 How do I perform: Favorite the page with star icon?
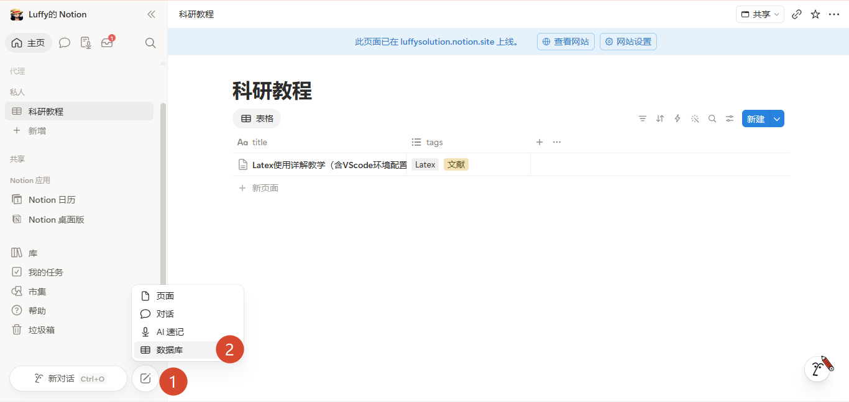click(815, 14)
